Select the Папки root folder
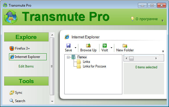This screenshot has height=107, width=169. (82, 57)
